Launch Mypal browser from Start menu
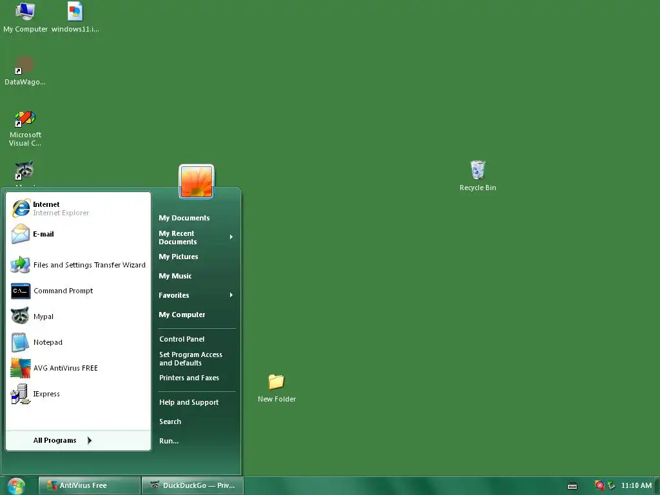The width and height of the screenshot is (660, 495). [x=78, y=316]
